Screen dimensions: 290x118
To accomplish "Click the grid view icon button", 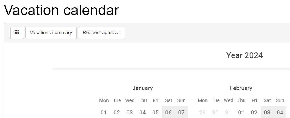I will [x=17, y=33].
